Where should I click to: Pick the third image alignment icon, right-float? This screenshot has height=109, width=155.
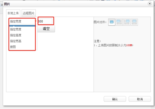point(127,22)
